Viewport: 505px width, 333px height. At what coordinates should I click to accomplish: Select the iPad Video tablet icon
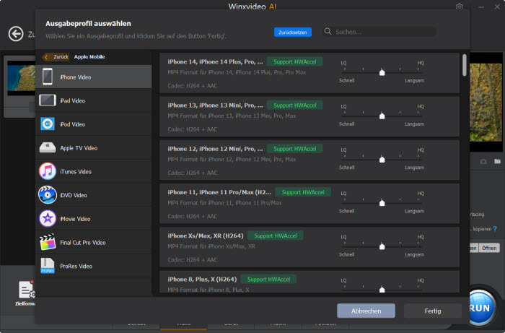point(48,100)
